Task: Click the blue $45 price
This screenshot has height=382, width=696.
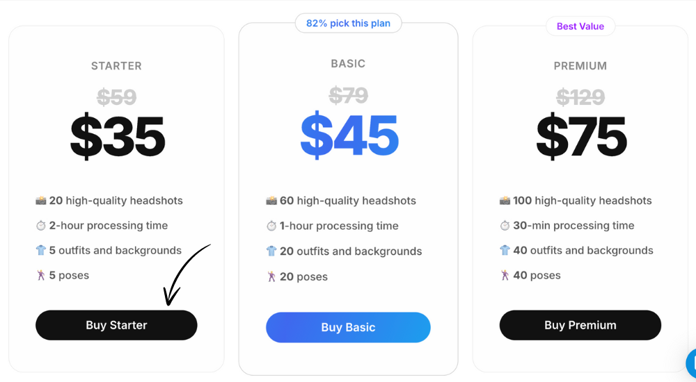Action: pos(349,135)
